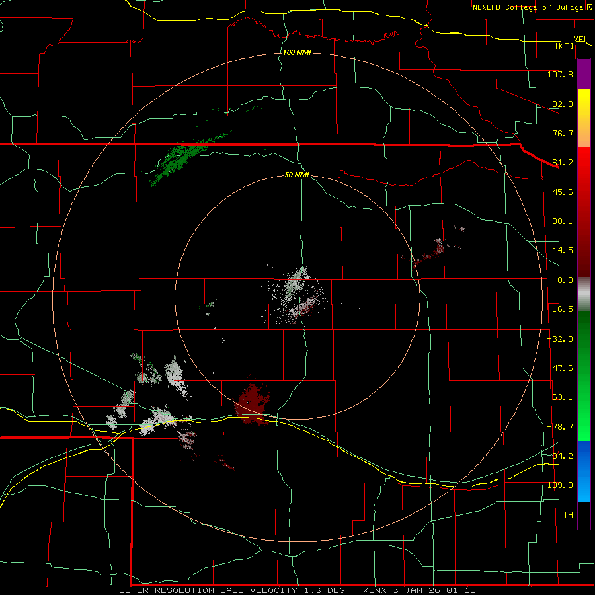Viewport: 595px width, 595px height.
Task: Select the -32.0 scale value
Action: point(560,339)
